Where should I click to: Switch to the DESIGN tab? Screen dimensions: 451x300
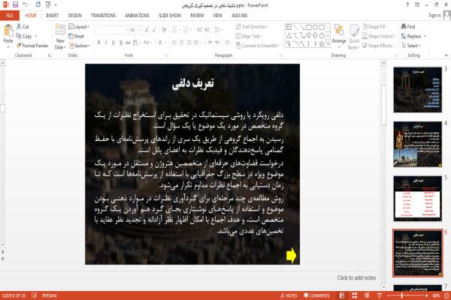74,16
